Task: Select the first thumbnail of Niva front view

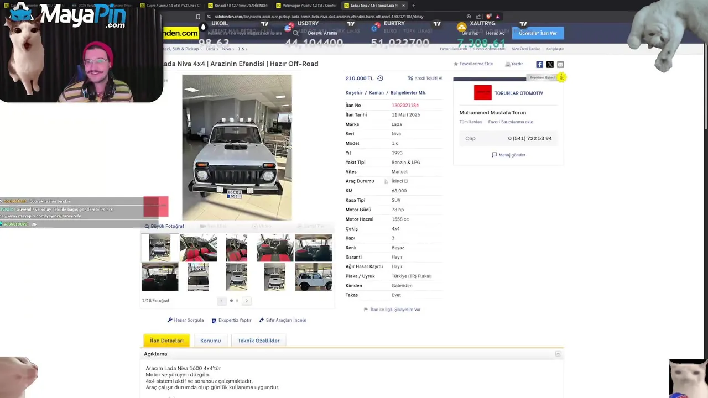Action: pos(160,248)
